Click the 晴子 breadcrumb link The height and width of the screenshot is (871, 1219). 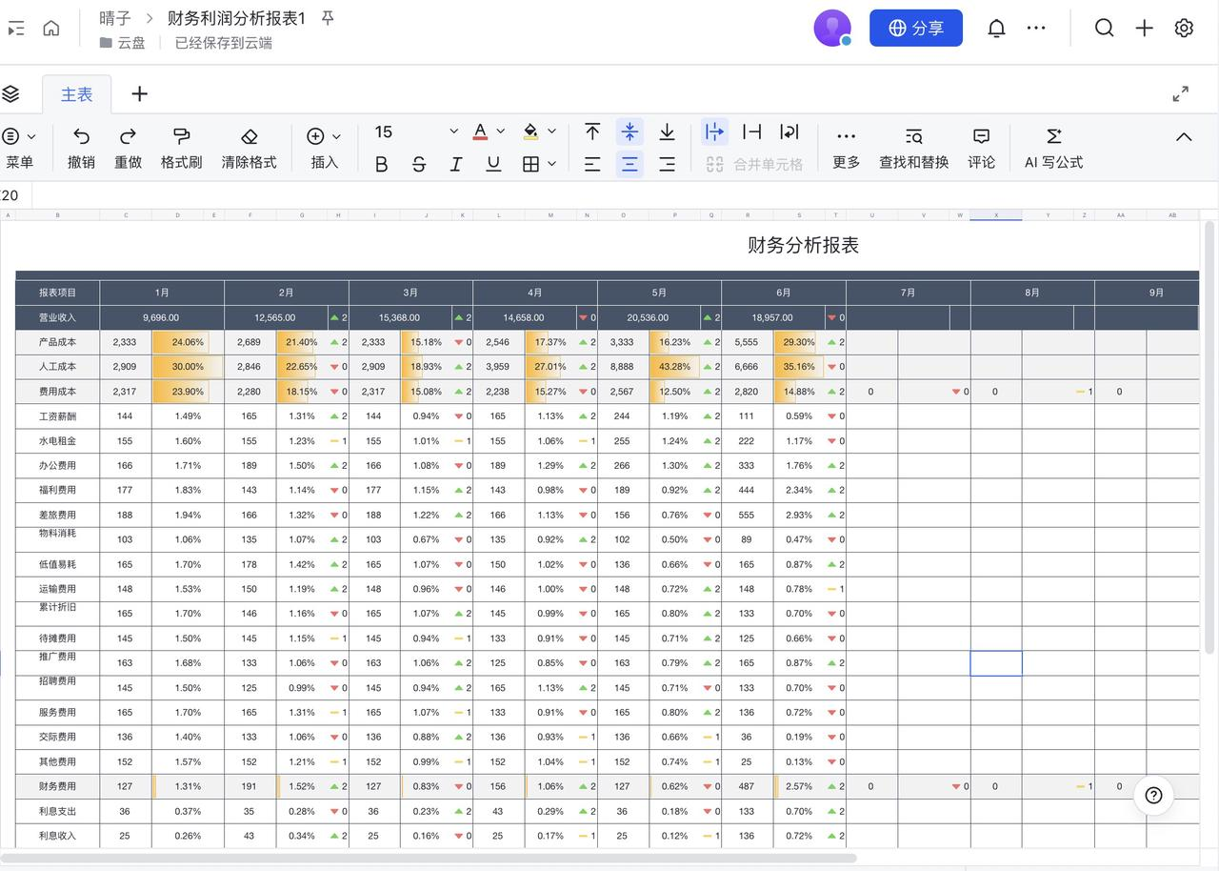coord(115,18)
